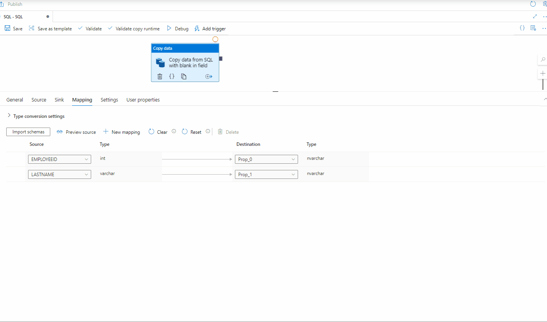Run Validate copy runtime

(x=134, y=28)
